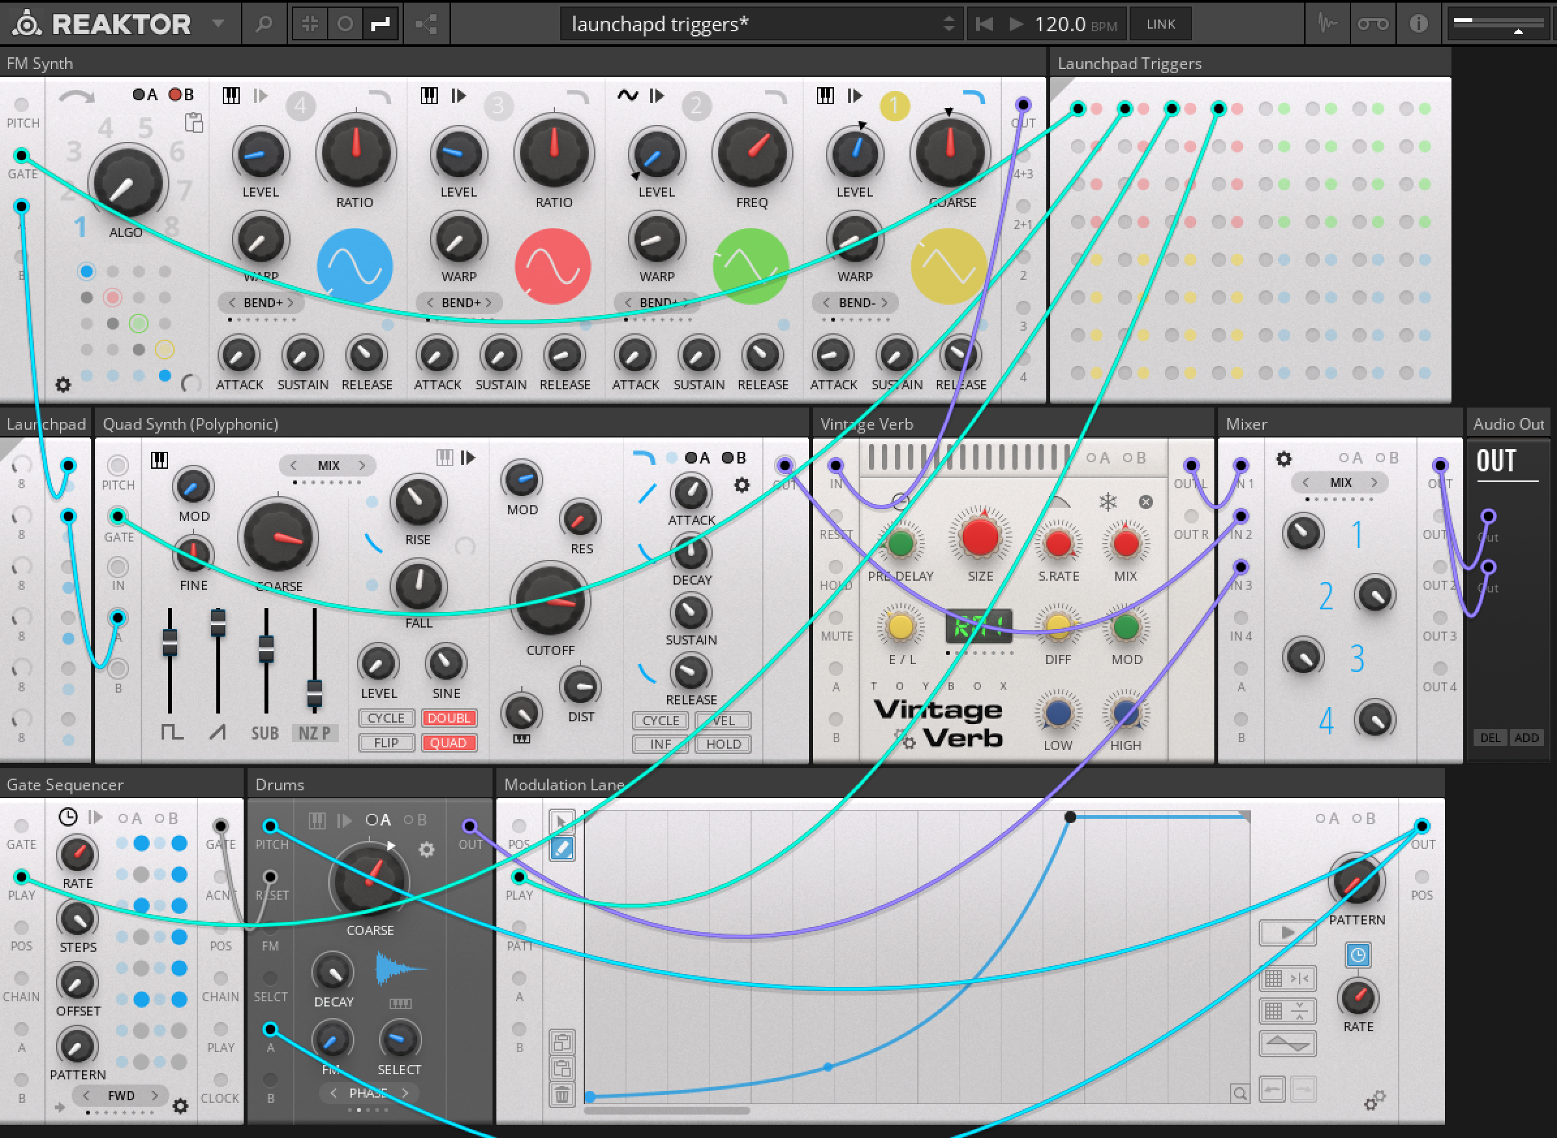The image size is (1557, 1138).
Task: Toggle the QUAD button in Quad Synth
Action: click(x=449, y=743)
